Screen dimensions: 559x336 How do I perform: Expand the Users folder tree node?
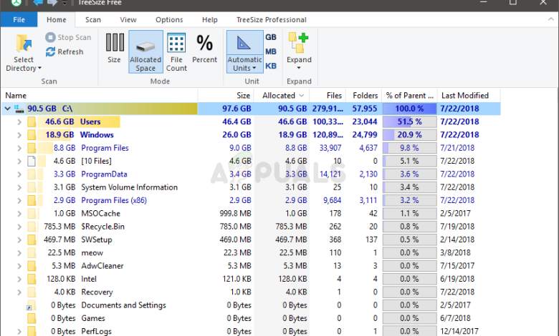tap(19, 122)
